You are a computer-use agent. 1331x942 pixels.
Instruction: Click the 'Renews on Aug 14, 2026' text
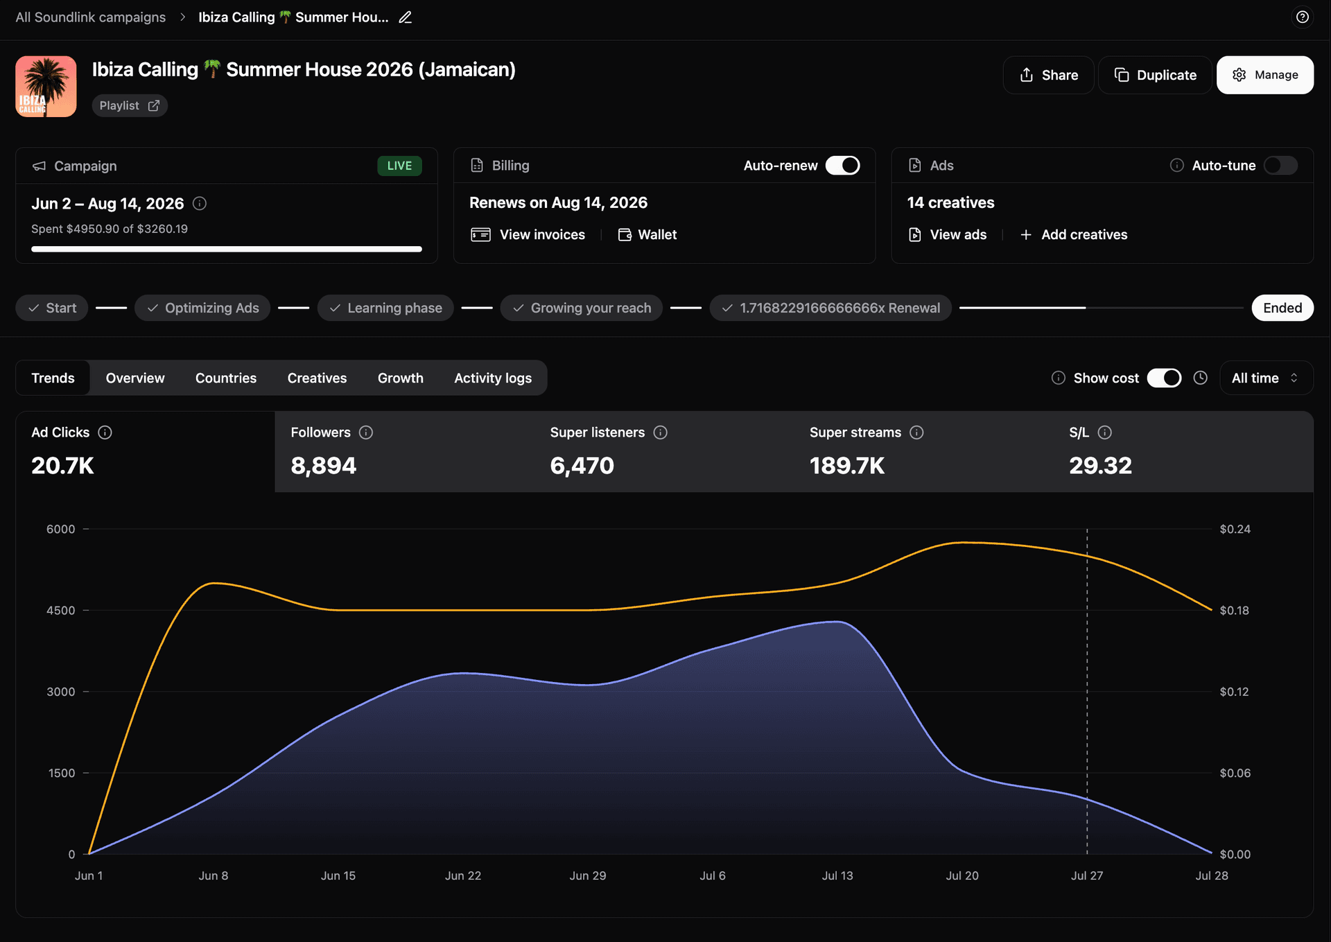tap(559, 202)
